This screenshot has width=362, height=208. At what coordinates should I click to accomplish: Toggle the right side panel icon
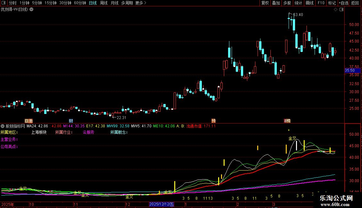coord(341,10)
